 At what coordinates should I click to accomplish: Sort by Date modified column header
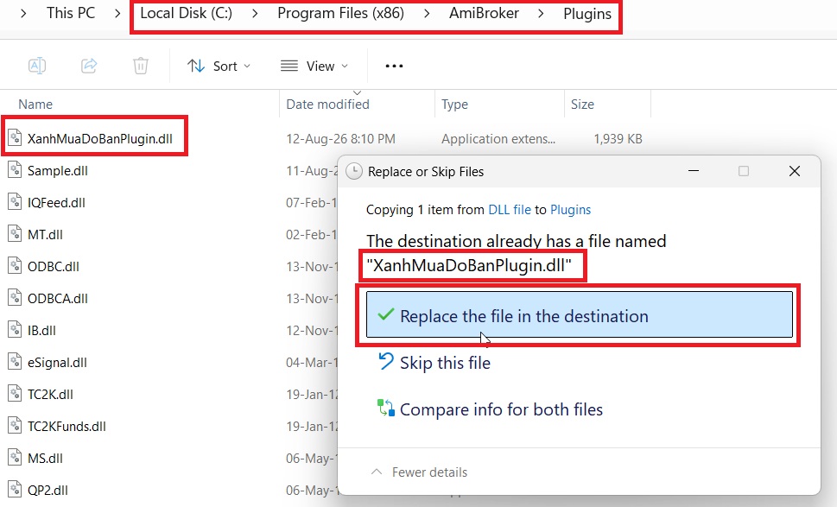click(327, 104)
